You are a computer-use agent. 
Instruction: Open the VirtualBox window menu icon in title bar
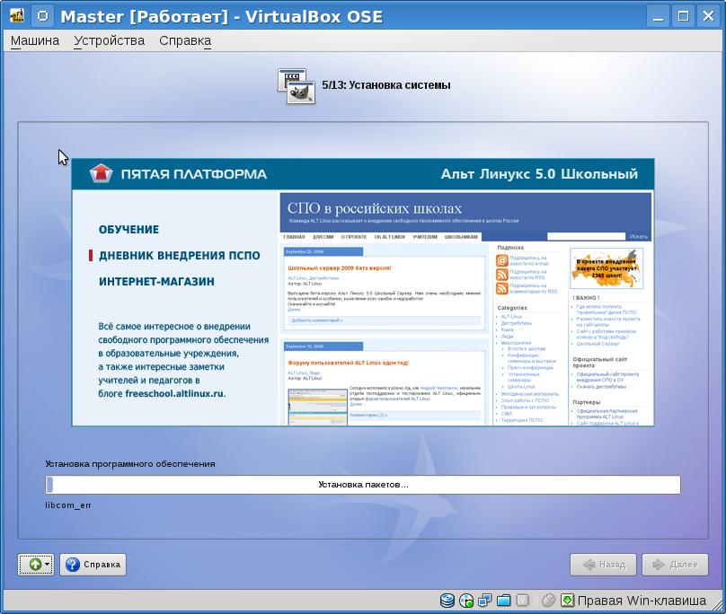[40, 16]
